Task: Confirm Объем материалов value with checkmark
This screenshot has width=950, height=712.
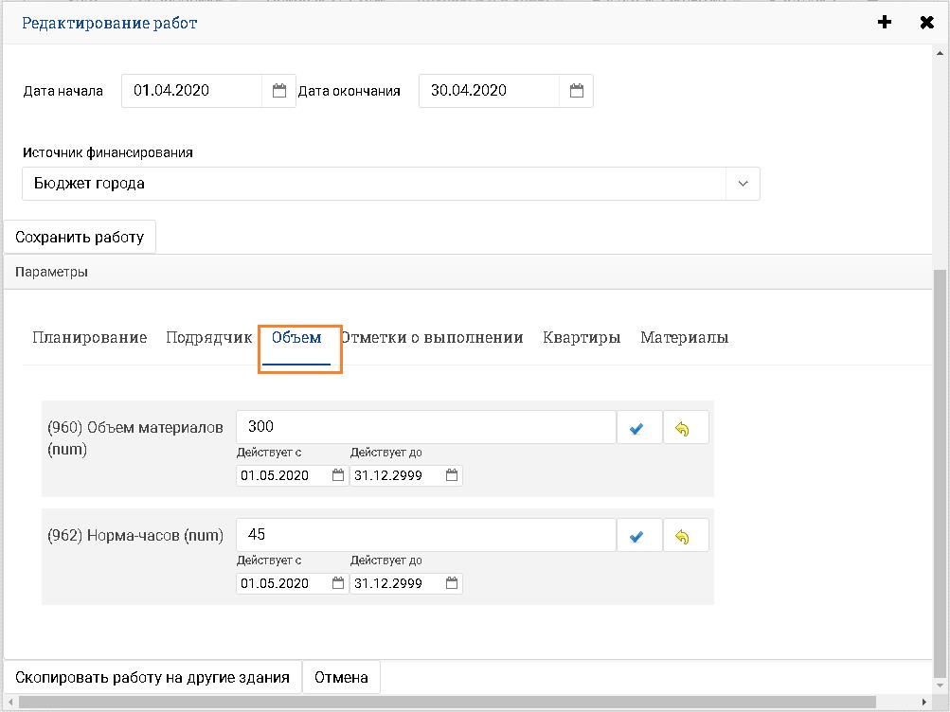Action: coord(637,429)
